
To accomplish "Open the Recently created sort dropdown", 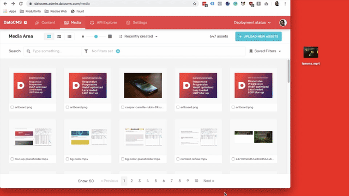I will 139,36.
